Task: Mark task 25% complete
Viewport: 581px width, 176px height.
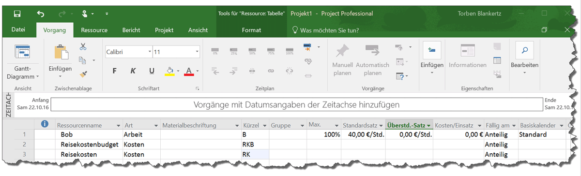Action: 233,51
